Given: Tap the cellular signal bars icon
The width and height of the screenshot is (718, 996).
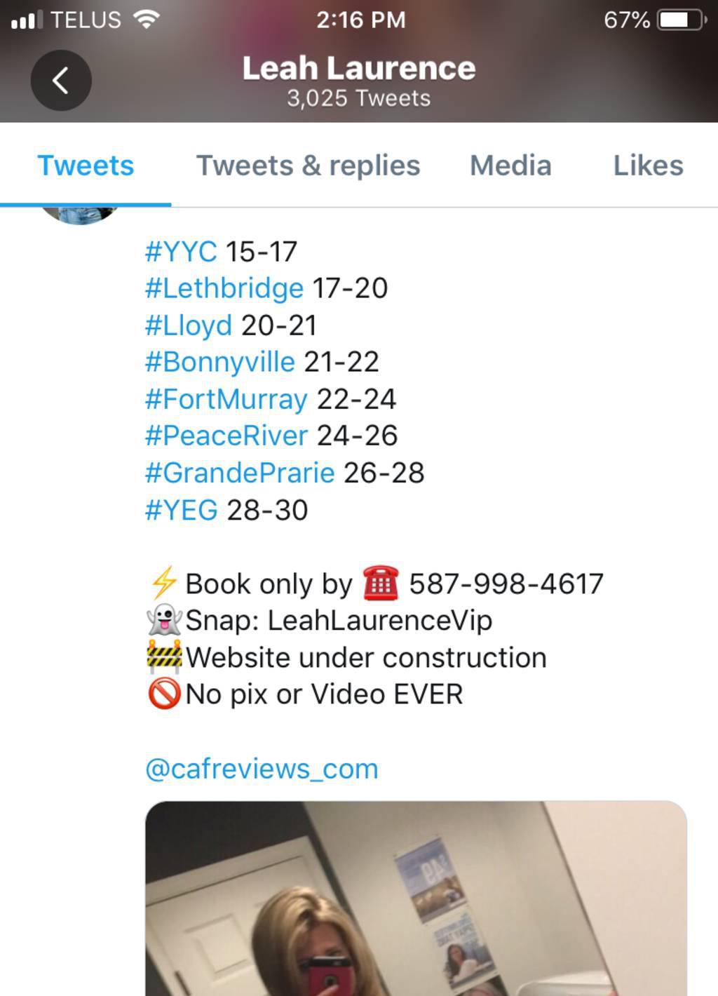Looking at the screenshot, I should click(27, 20).
